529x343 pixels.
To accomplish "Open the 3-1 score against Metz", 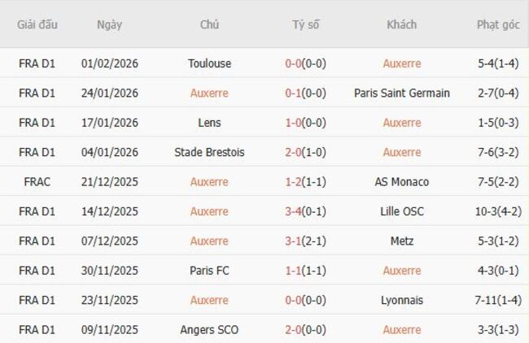I will tap(294, 241).
